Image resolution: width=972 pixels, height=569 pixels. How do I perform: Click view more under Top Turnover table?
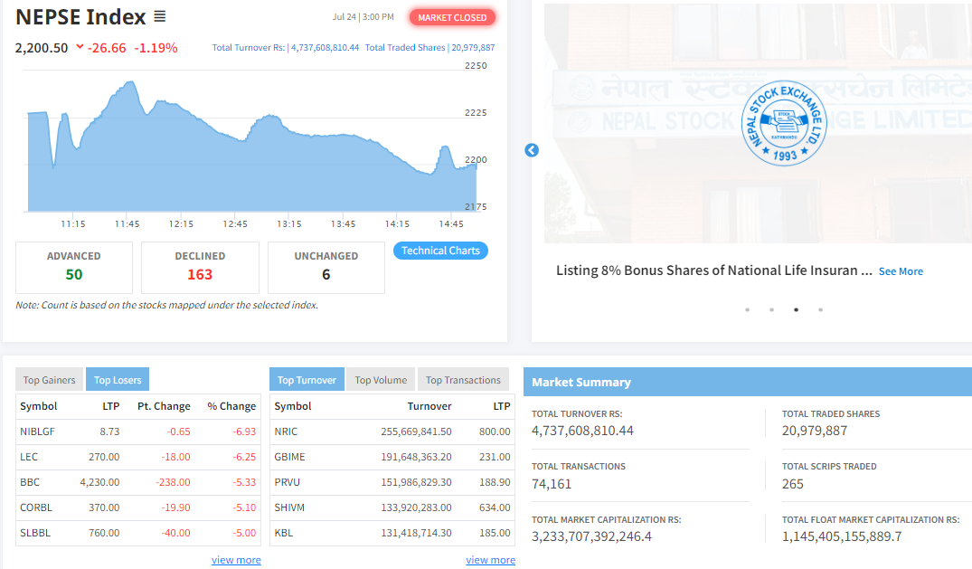coord(490,560)
